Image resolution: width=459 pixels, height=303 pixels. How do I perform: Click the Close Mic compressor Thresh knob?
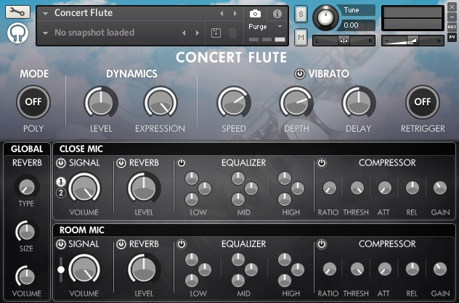(x=357, y=188)
